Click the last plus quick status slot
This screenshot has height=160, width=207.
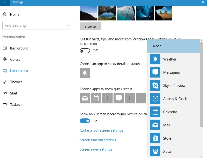[141, 98]
